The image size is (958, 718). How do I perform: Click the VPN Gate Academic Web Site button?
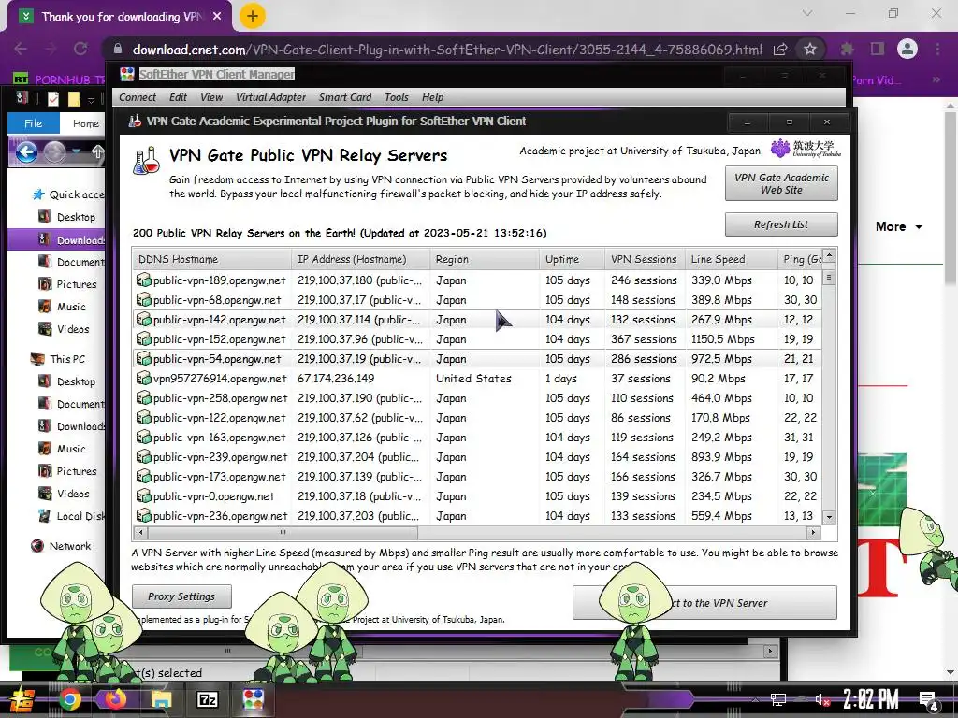click(781, 183)
